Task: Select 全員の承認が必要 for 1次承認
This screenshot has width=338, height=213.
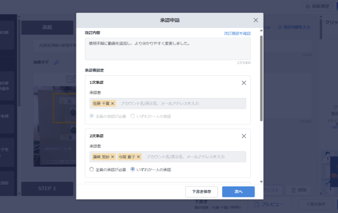Action: pos(92,116)
